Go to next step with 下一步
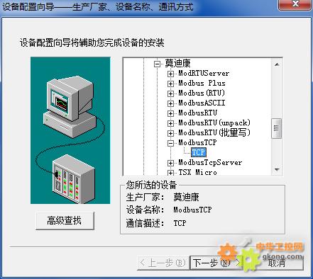Screen dimensions: 313x279 click(x=216, y=263)
